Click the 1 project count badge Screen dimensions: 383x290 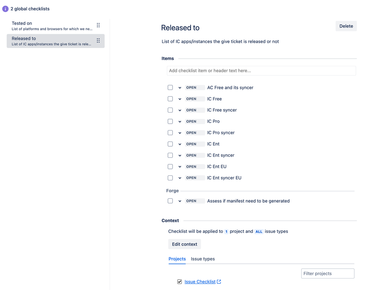tap(226, 232)
